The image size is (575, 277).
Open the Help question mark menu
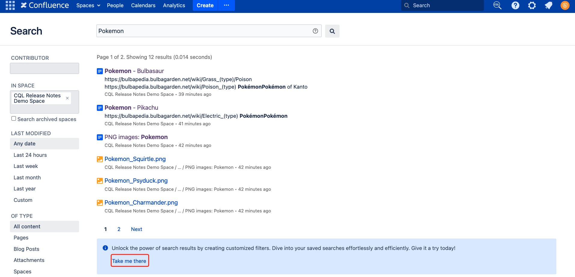click(x=515, y=5)
